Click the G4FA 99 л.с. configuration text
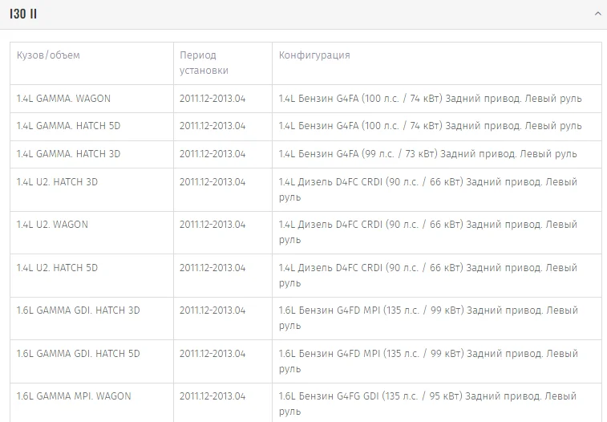Image resolution: width=607 pixels, height=422 pixels. [427, 154]
